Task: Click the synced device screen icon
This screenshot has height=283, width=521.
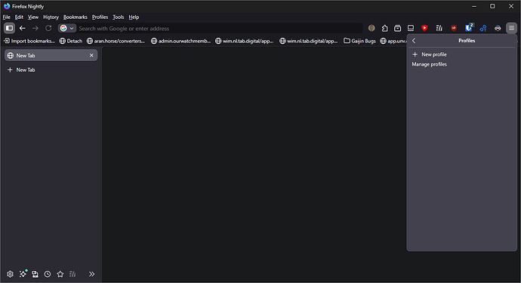Action: (411, 28)
